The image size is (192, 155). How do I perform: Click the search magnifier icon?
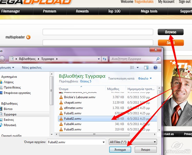coord(158,59)
